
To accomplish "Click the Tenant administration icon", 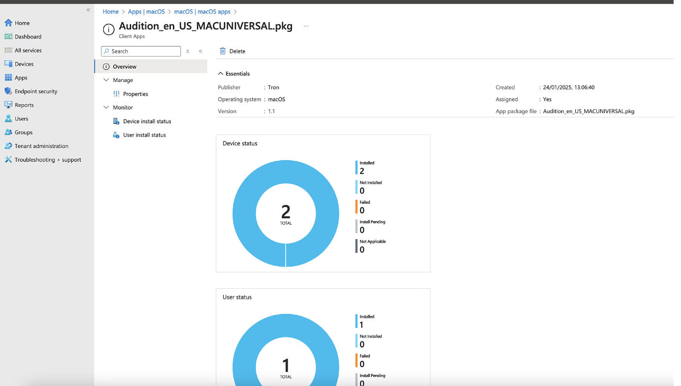I will (x=8, y=146).
